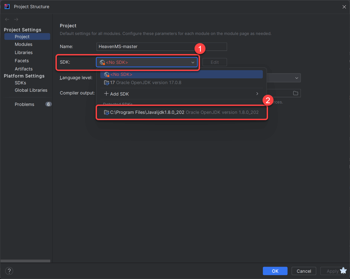This screenshot has width=350, height=279.
Task: Browse compiler output folder icon
Action: (296, 93)
